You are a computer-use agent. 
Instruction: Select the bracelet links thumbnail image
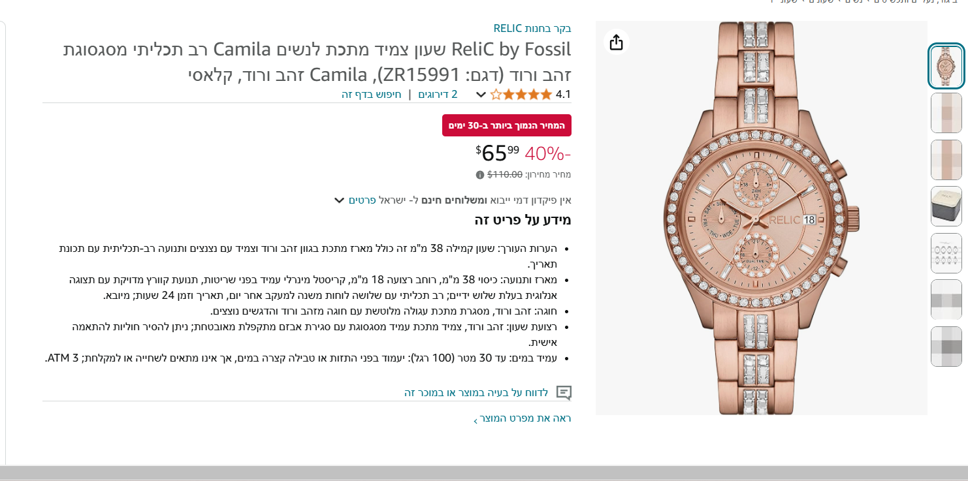click(x=946, y=253)
